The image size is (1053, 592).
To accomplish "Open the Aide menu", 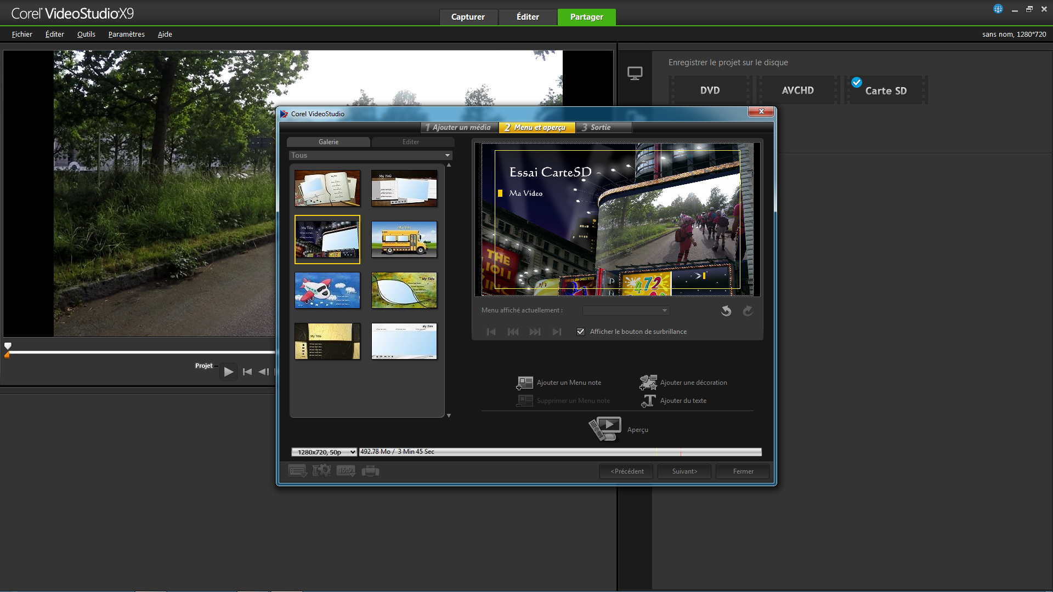I will coord(165,34).
